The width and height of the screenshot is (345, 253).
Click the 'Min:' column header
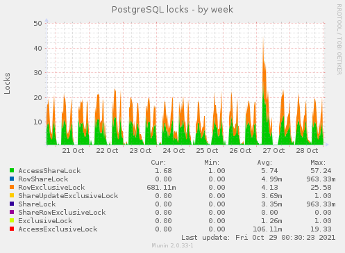[212, 163]
